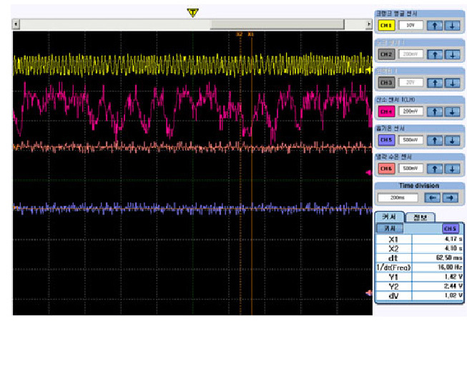Viewport: 467px width, 366px height.
Task: Click the CH2 down arrow button
Action: (452, 54)
